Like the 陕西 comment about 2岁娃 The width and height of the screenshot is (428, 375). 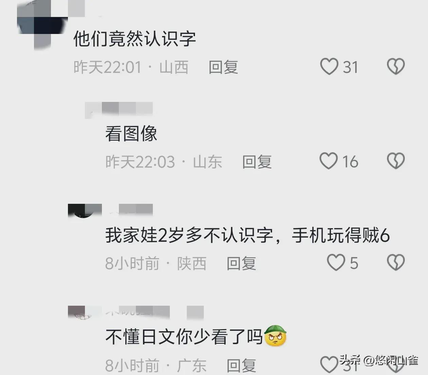pos(336,263)
